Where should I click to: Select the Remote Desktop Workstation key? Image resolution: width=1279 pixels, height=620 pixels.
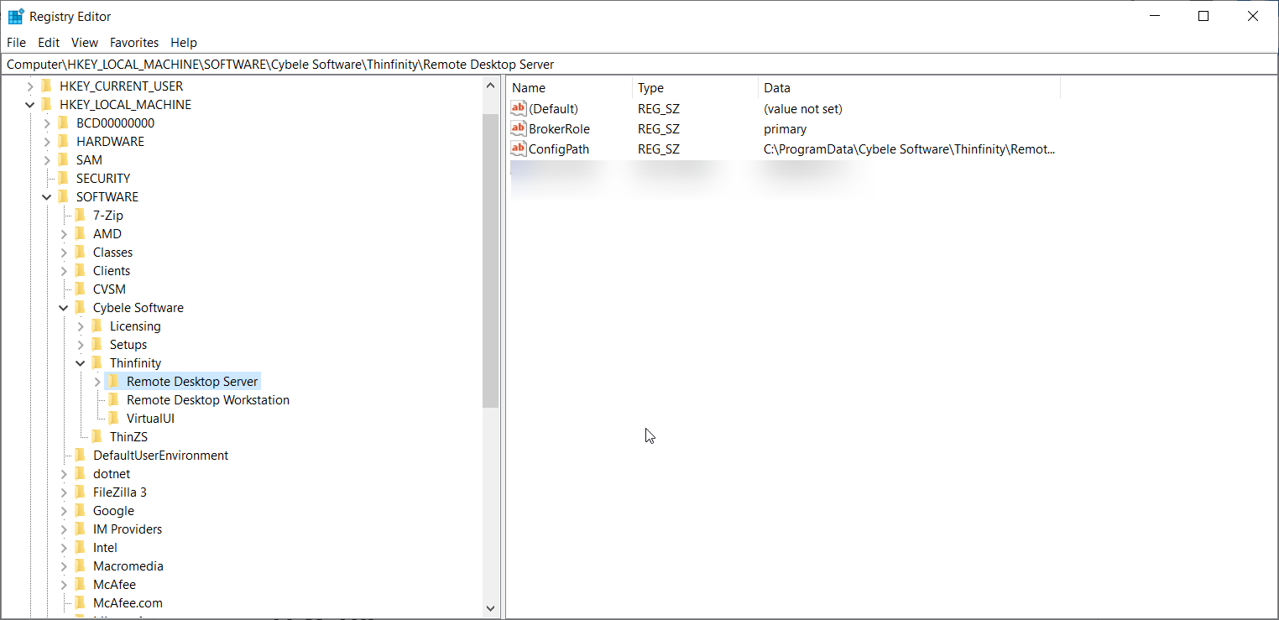pyautogui.click(x=206, y=399)
